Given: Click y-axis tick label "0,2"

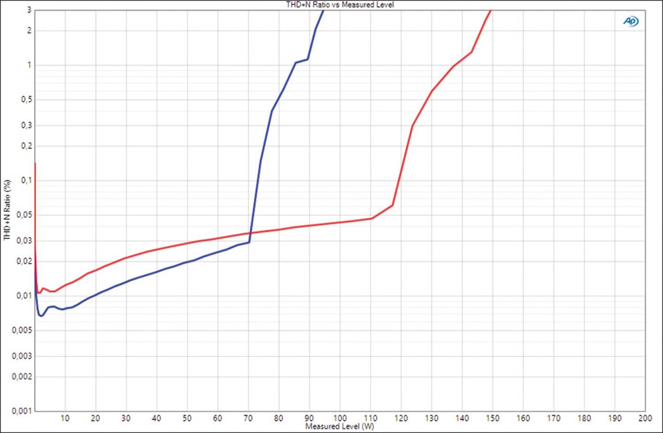Looking at the screenshot, I should (27, 146).
